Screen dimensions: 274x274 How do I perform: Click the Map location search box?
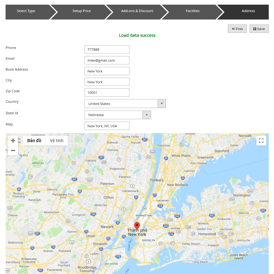pos(107,126)
